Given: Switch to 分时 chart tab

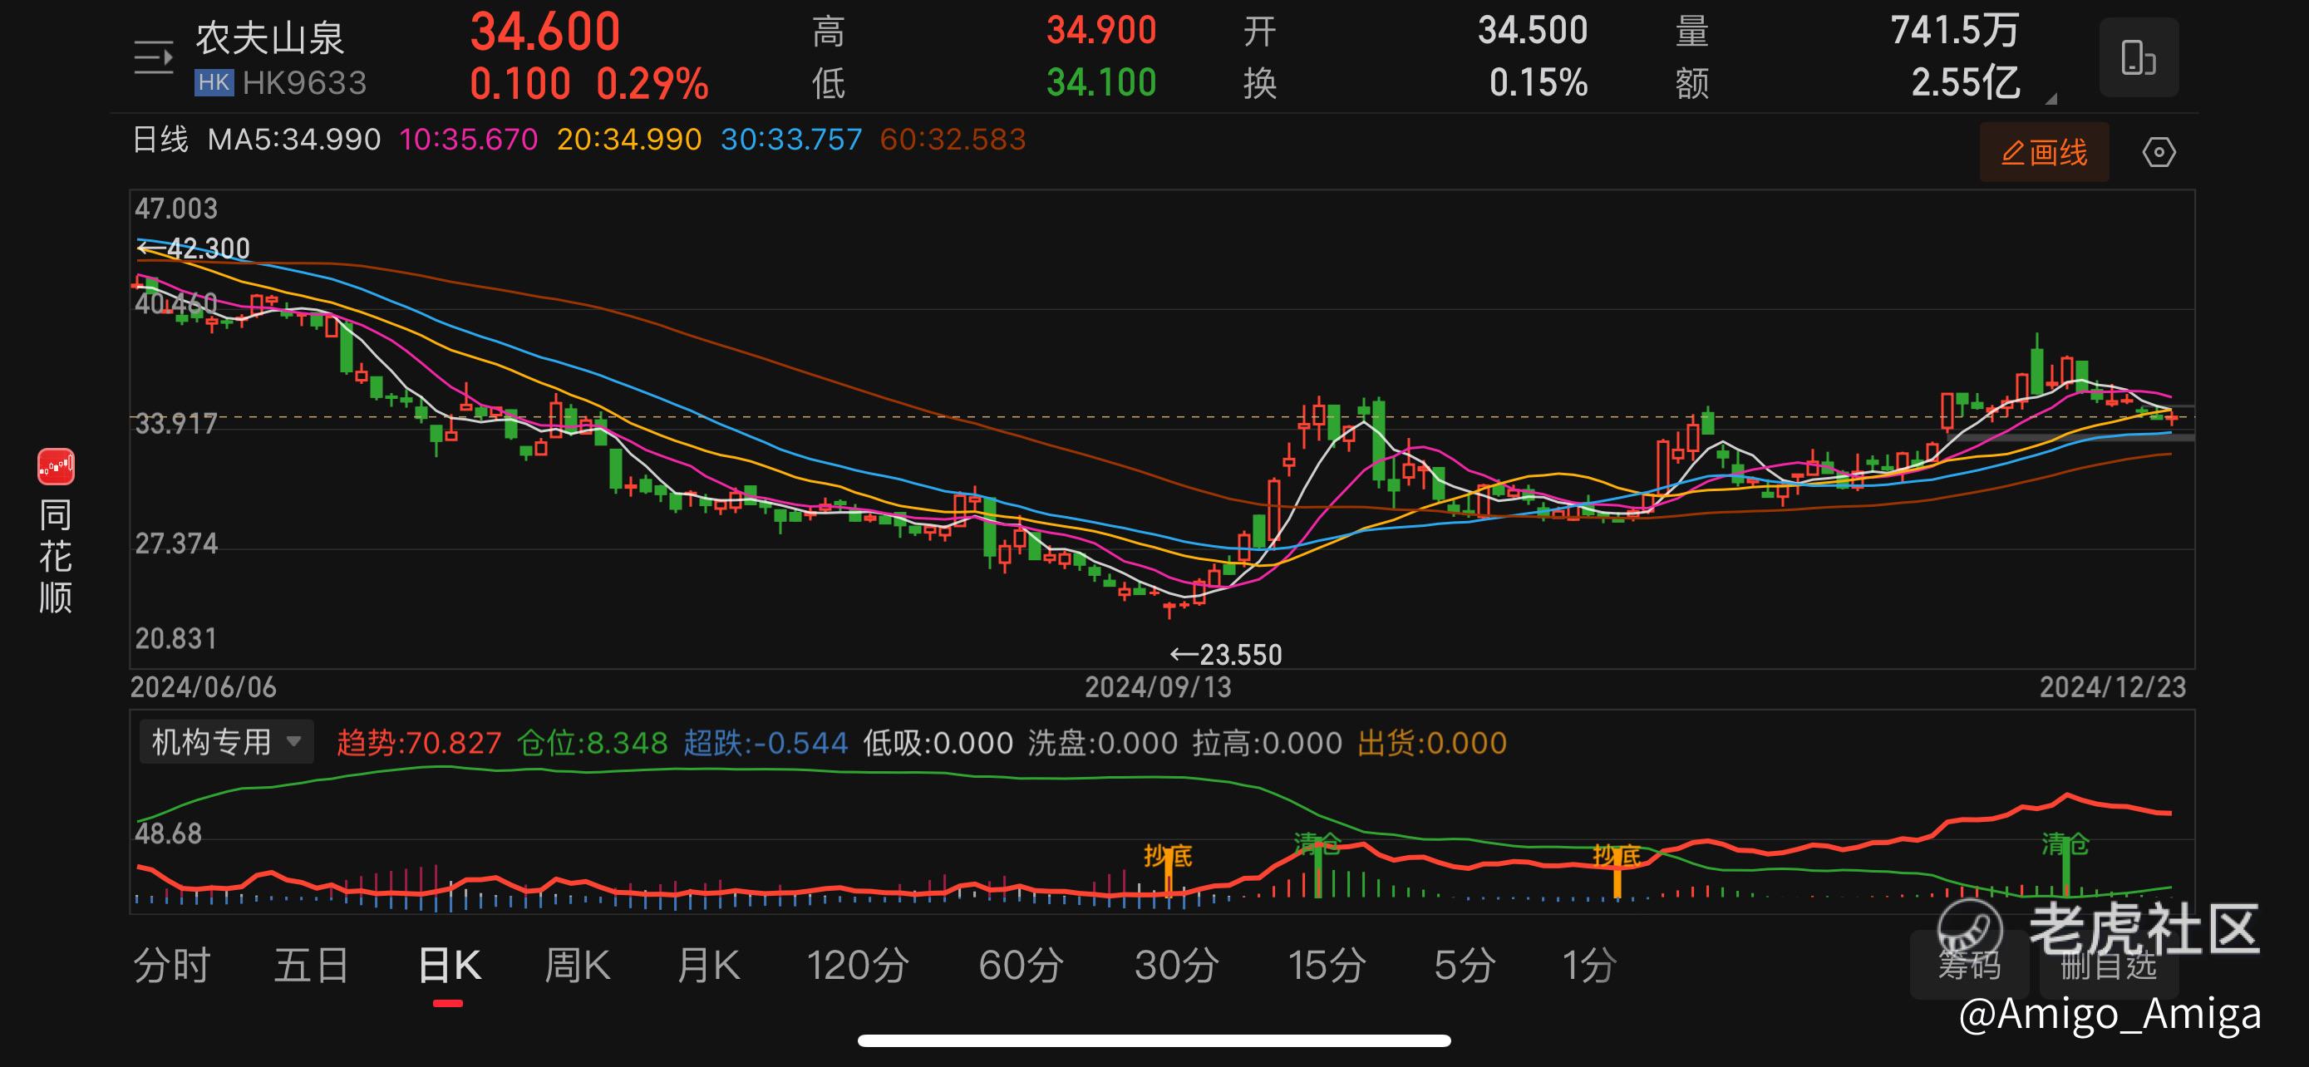Looking at the screenshot, I should click(x=172, y=966).
